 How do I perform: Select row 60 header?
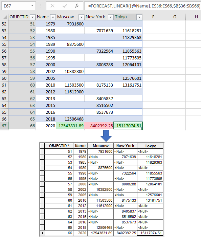[4, 78]
